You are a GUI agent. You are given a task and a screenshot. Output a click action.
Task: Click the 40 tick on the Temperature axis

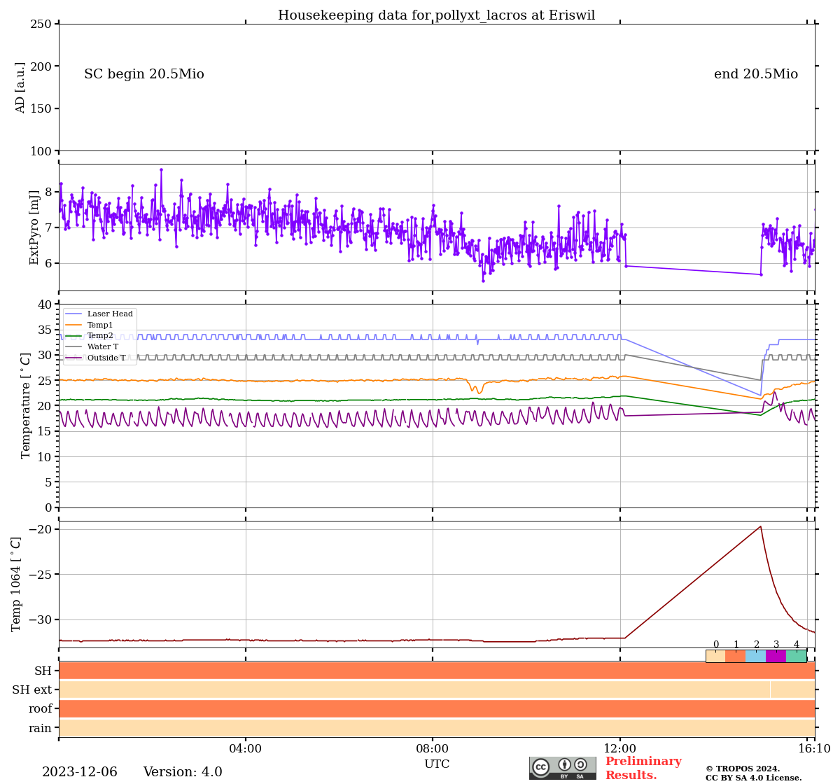point(45,304)
